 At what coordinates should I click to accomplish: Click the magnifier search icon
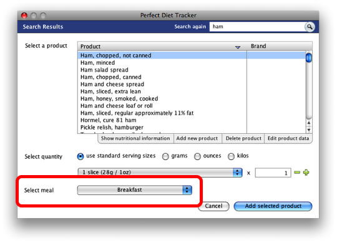pyautogui.click(x=310, y=27)
